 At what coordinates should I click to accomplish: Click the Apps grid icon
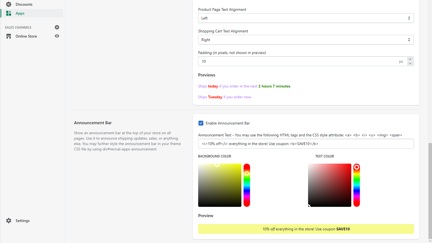point(9,13)
